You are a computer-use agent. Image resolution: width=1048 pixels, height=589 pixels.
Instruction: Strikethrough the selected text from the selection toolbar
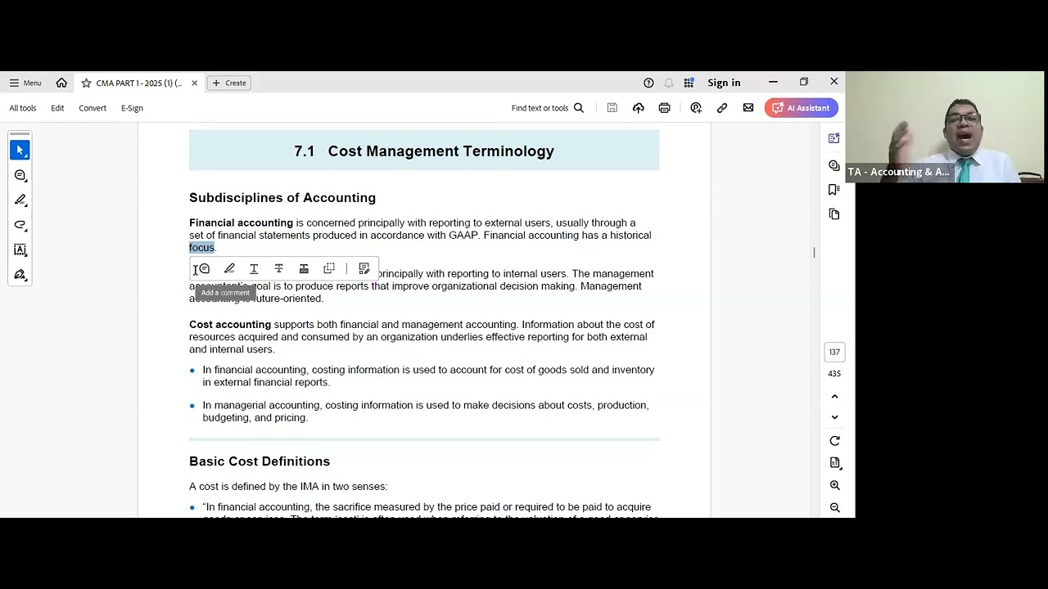click(x=278, y=268)
